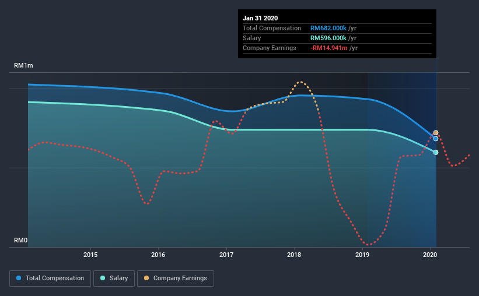This screenshot has height=296, width=479.
Task: Click the orange Company Earnings data point marker
Action: 436,133
